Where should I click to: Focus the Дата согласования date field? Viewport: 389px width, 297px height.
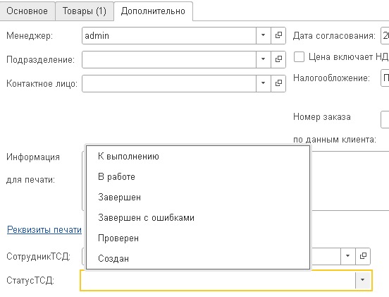tap(385, 35)
